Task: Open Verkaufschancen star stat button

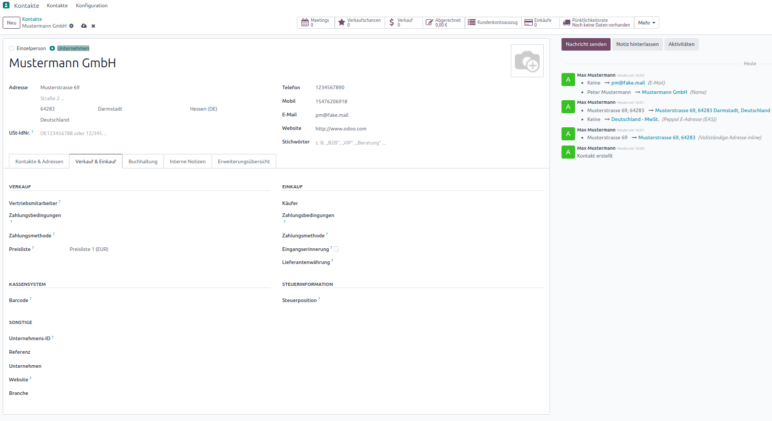Action: tap(360, 22)
